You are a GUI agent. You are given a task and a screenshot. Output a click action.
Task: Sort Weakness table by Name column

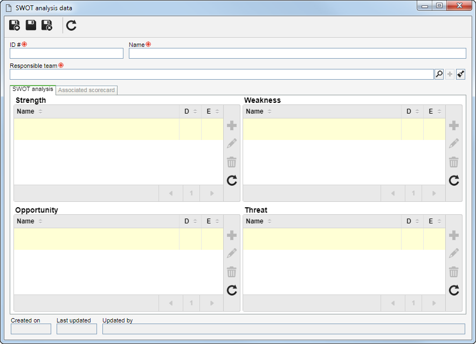[x=322, y=111]
